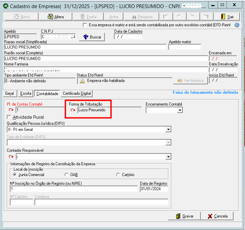Image resolution: width=245 pixels, height=230 pixels.
Task: Click the Pesquisa binoculars button
Action: pyautogui.click(x=142, y=17)
